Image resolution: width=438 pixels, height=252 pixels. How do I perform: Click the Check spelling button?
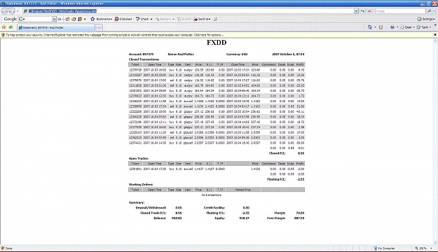(x=142, y=19)
